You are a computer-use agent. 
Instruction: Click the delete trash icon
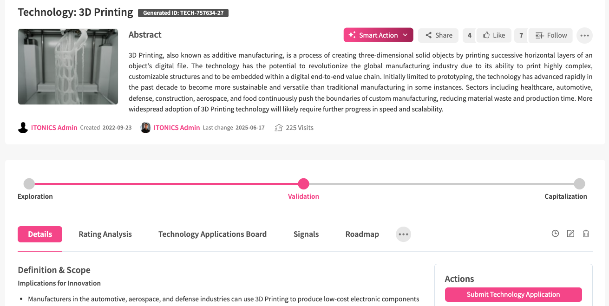pyautogui.click(x=586, y=234)
